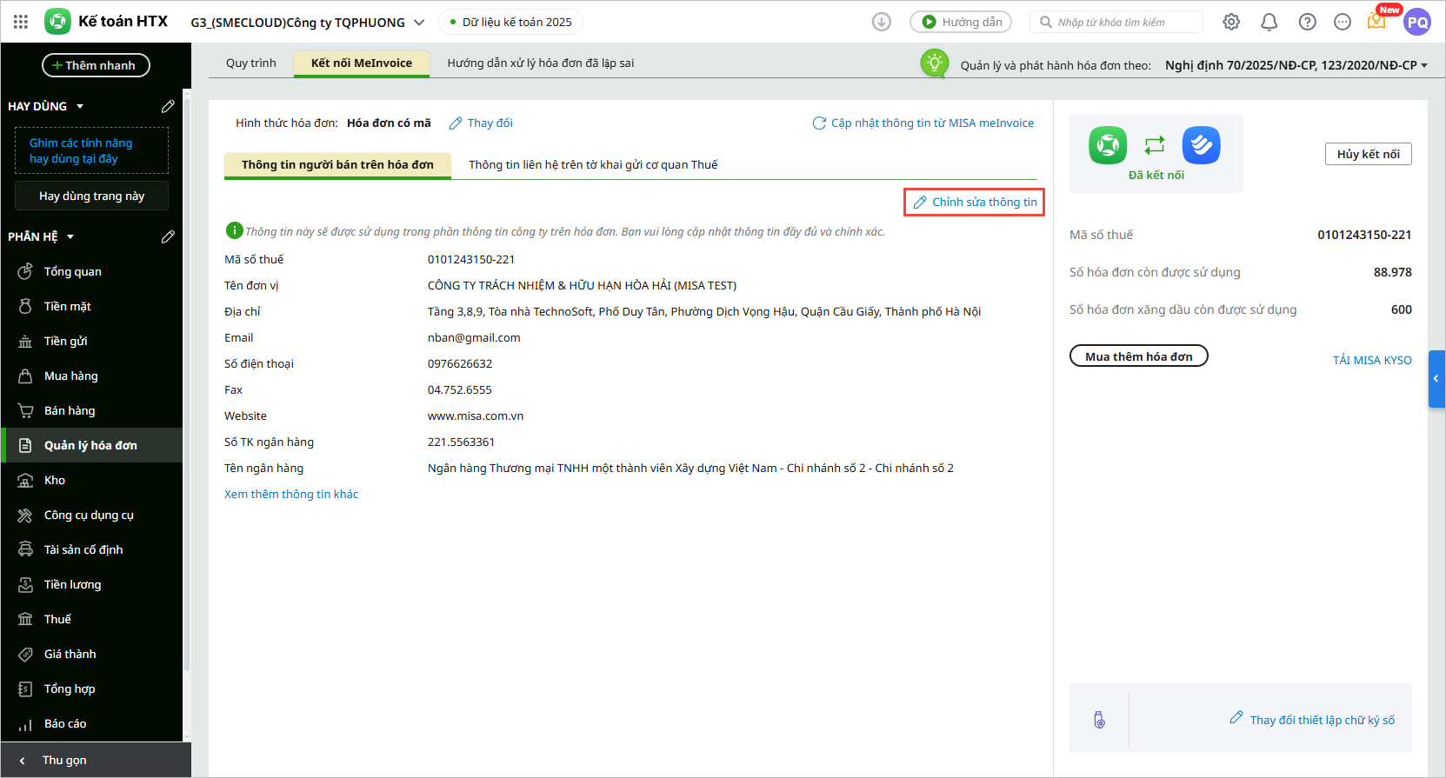1446x778 pixels.
Task: Click the Kế toán HTX logo
Action: point(58,22)
